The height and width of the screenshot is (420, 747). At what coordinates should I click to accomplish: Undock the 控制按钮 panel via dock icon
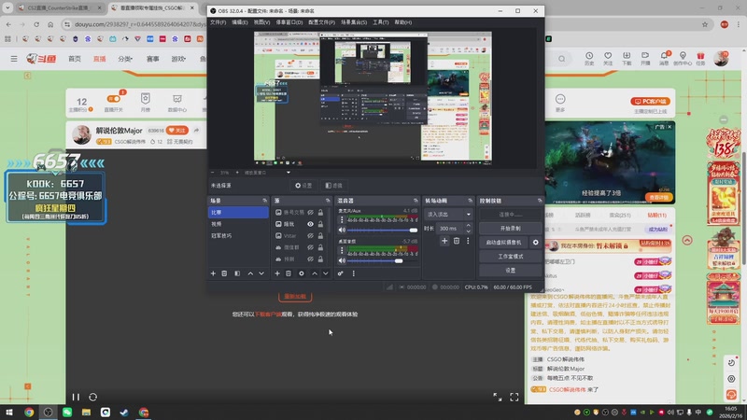coord(540,201)
